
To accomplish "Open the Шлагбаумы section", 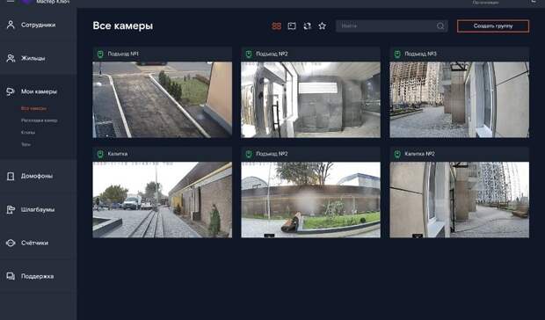I will (x=38, y=209).
